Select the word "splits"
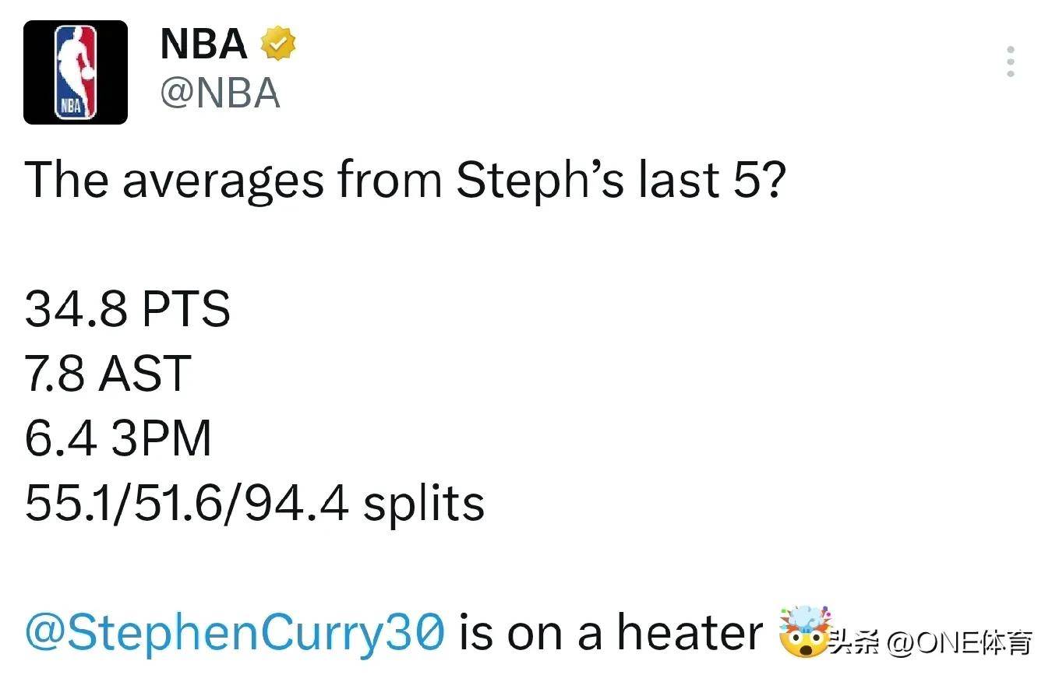The width and height of the screenshot is (1052, 675). click(x=424, y=504)
